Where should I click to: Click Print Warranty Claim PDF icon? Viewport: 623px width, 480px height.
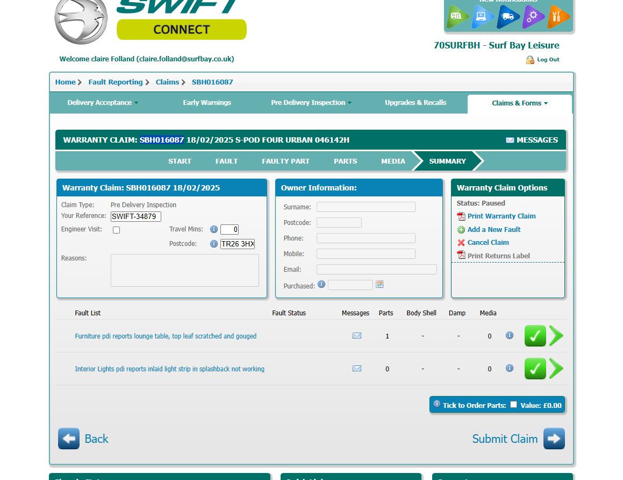461,216
